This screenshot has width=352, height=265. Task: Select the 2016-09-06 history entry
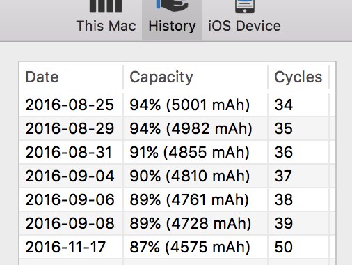177,199
